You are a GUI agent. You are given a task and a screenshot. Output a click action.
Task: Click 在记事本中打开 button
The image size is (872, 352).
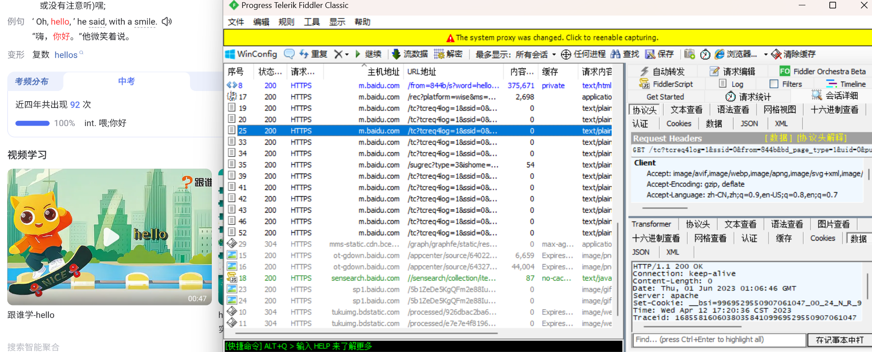point(840,340)
